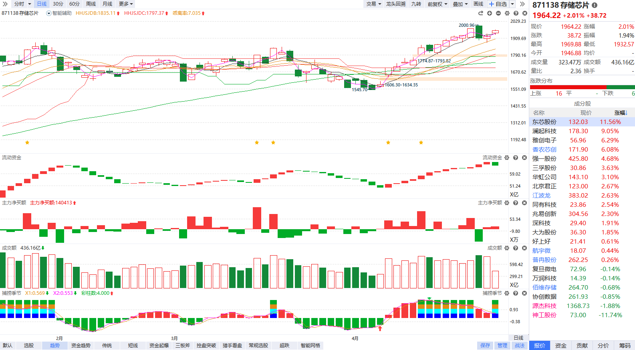Viewport: 635px width, 350px height.
Task: Open help for 主力净买额 indicator
Action: pyautogui.click(x=516, y=203)
